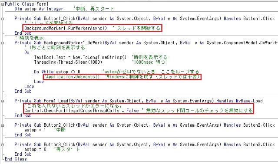The height and width of the screenshot is (164, 278).
Task: Click the 'Handles MyBase.Load' clause
Action: point(239,101)
